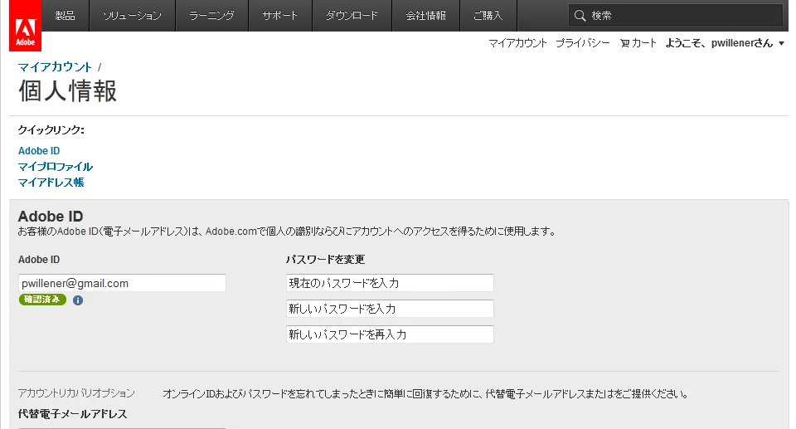Viewport: 796px width, 429px height.
Task: Open the ラーニング menu
Action: (x=211, y=16)
